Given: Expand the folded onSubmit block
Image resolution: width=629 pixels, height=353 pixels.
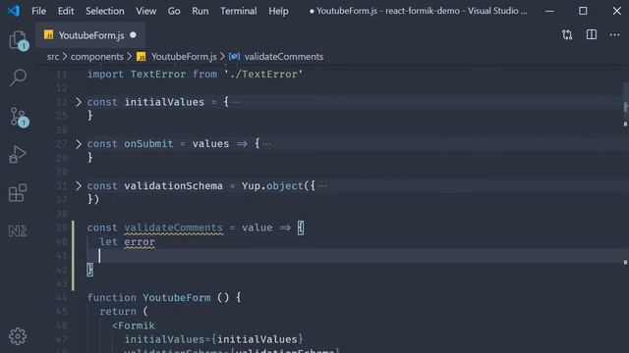Looking at the screenshot, I should [x=79, y=144].
